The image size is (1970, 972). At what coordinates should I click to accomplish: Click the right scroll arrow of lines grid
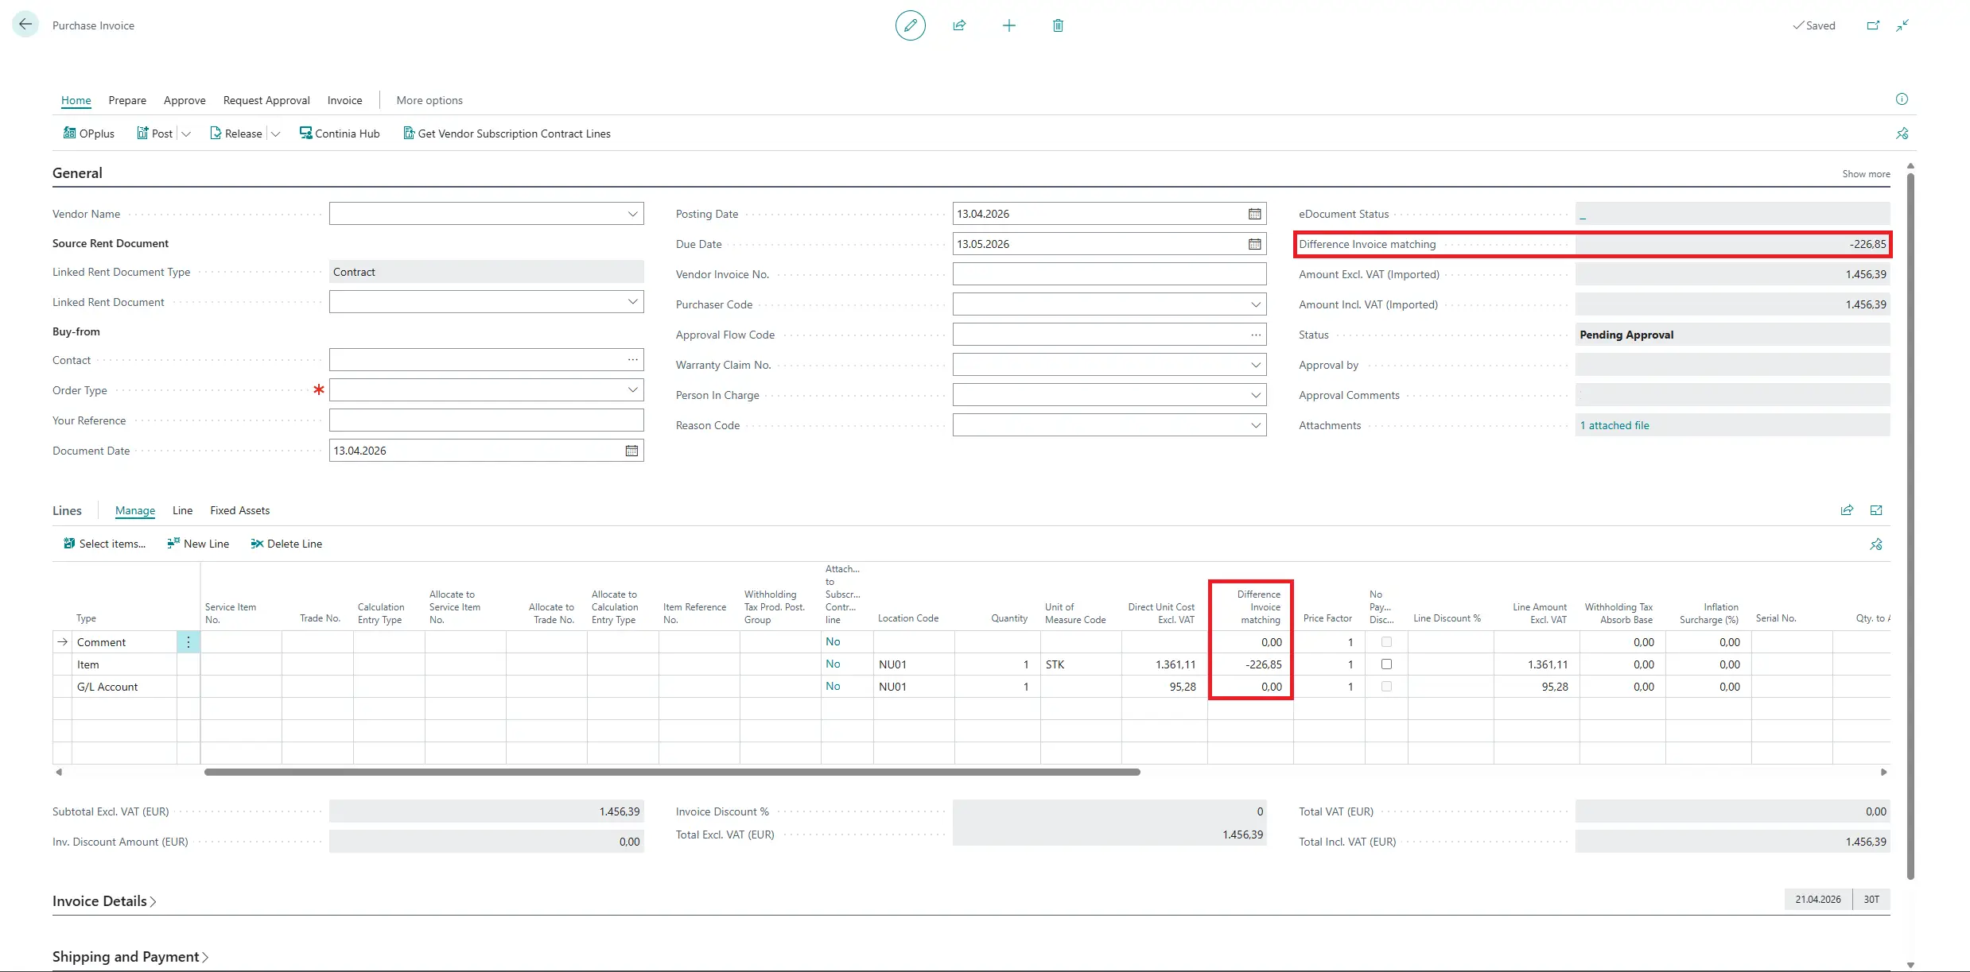click(x=1883, y=772)
